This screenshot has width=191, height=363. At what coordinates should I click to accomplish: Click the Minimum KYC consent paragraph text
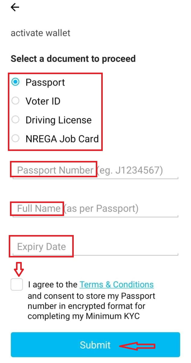91,306
